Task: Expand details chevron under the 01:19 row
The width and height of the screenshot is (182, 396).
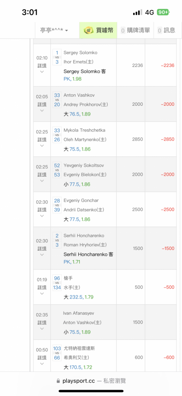Action: click(42, 293)
